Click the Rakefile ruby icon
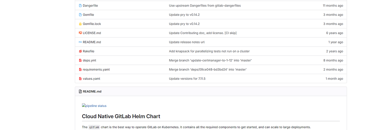 [x=80, y=51]
